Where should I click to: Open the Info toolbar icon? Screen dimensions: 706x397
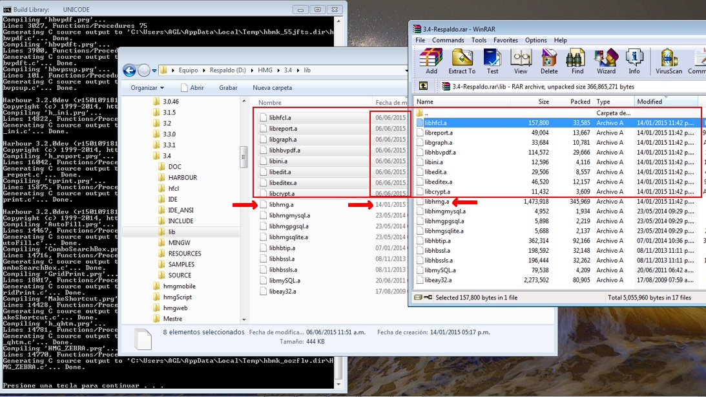tap(634, 61)
